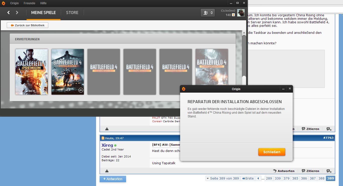Switch to the STORE tab
Viewport: 343px width, 186px height.
[x=72, y=13]
